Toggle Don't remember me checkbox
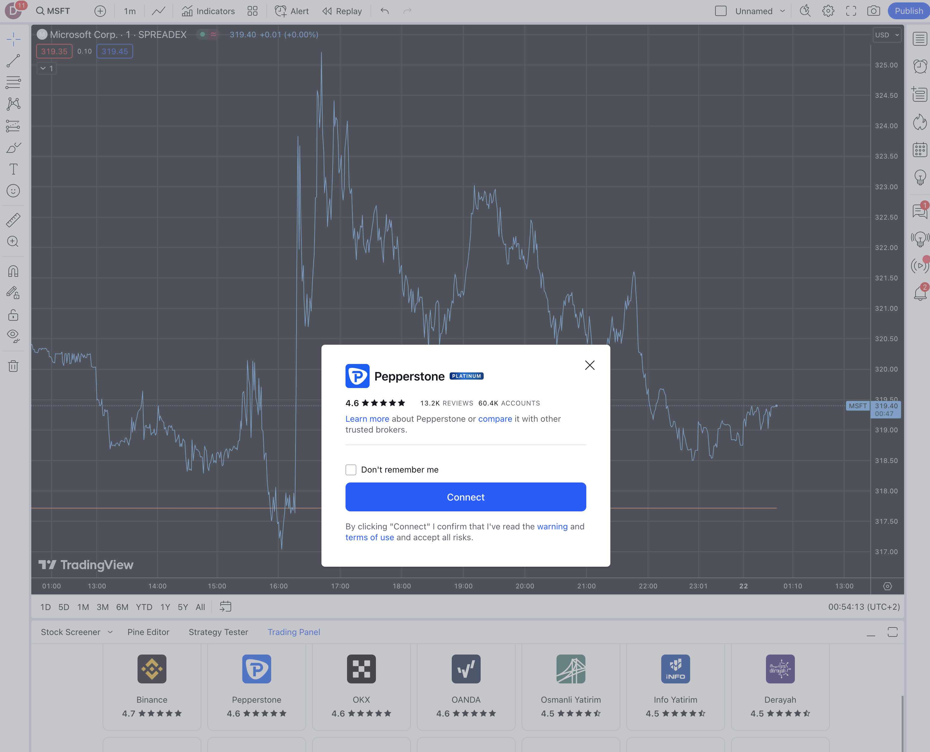 pyautogui.click(x=351, y=470)
